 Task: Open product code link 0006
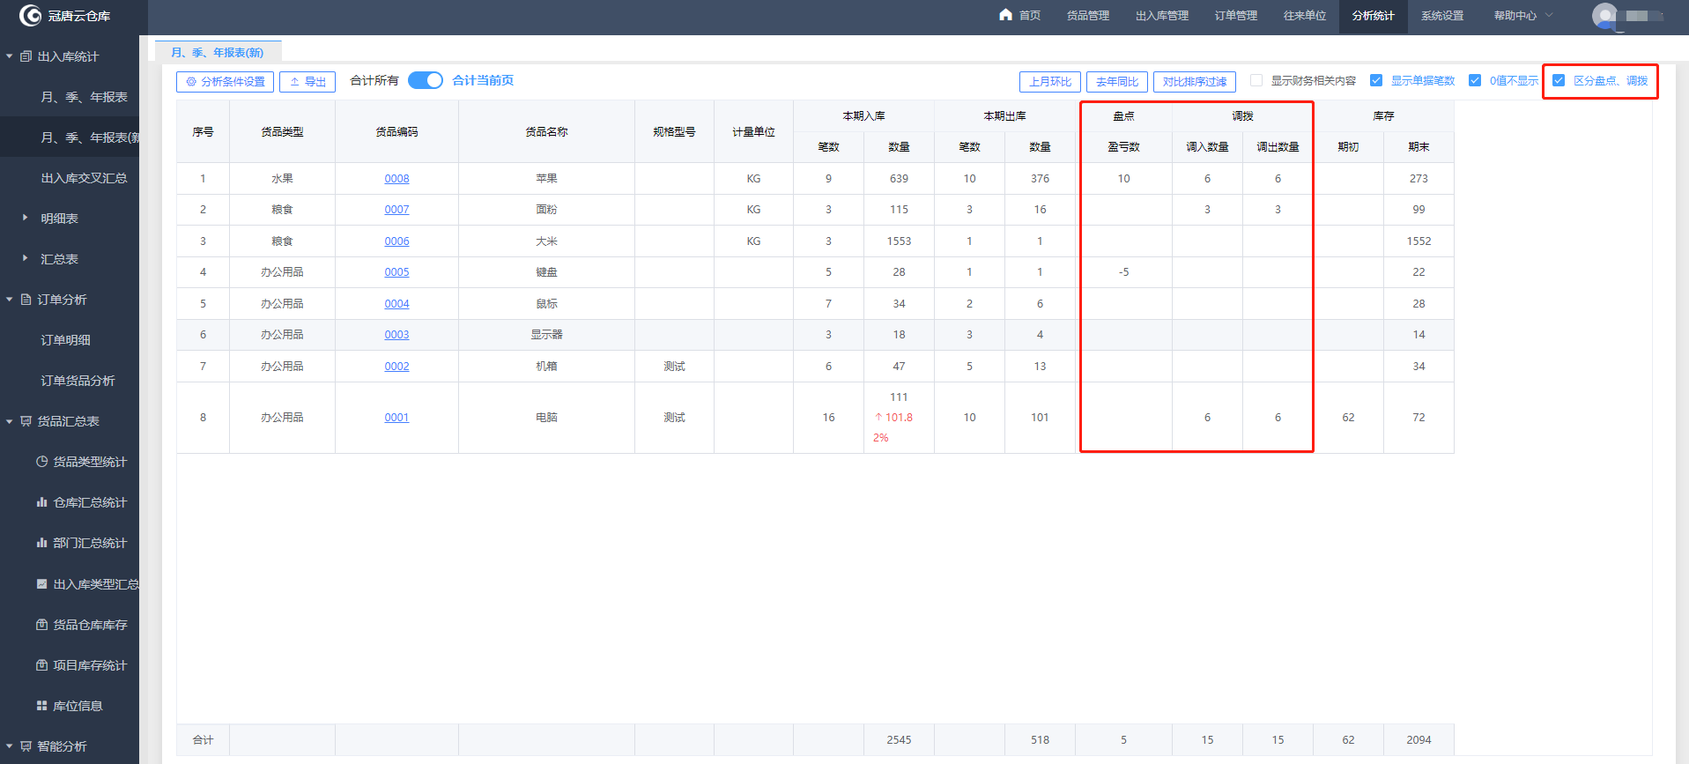pos(396,241)
